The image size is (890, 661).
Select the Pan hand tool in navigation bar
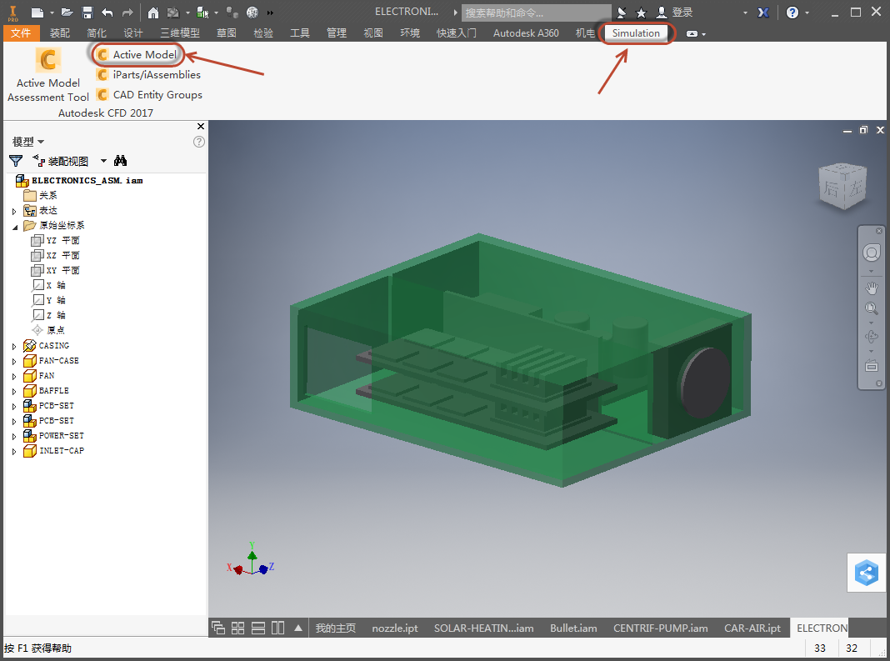pyautogui.click(x=872, y=288)
